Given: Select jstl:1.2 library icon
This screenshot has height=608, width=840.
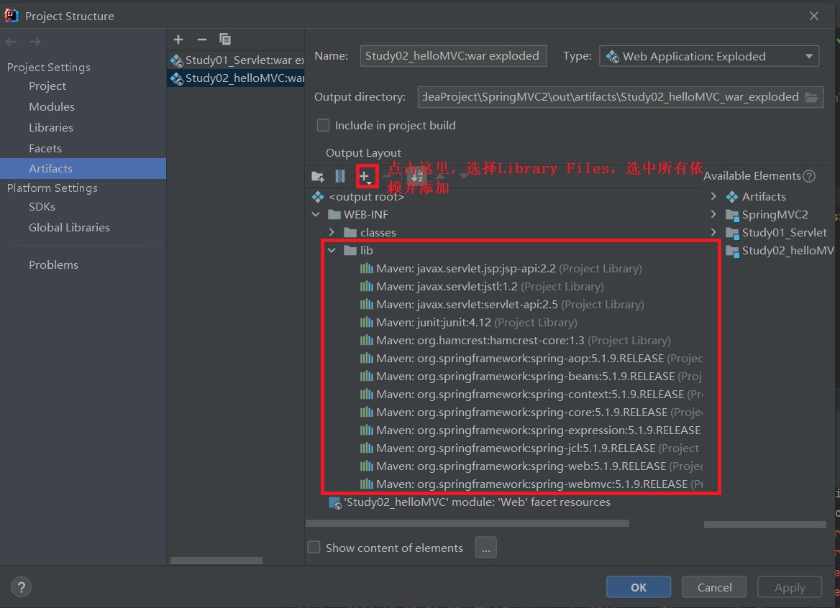Looking at the screenshot, I should pyautogui.click(x=367, y=287).
